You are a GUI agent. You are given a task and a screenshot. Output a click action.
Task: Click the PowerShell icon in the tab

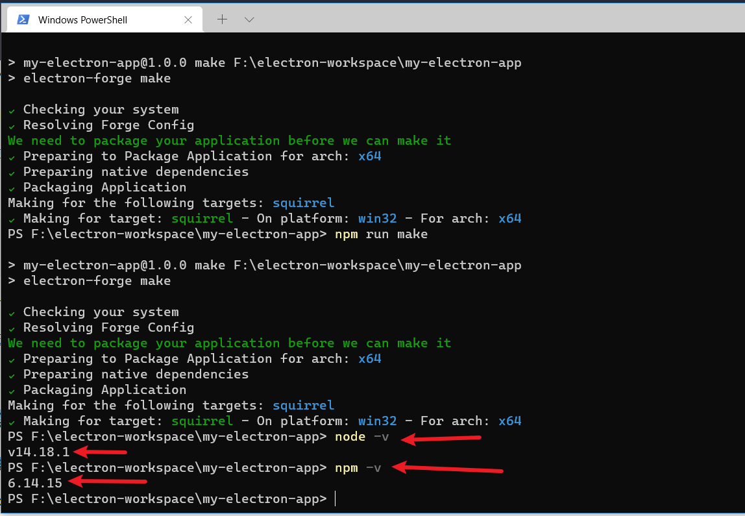click(23, 19)
